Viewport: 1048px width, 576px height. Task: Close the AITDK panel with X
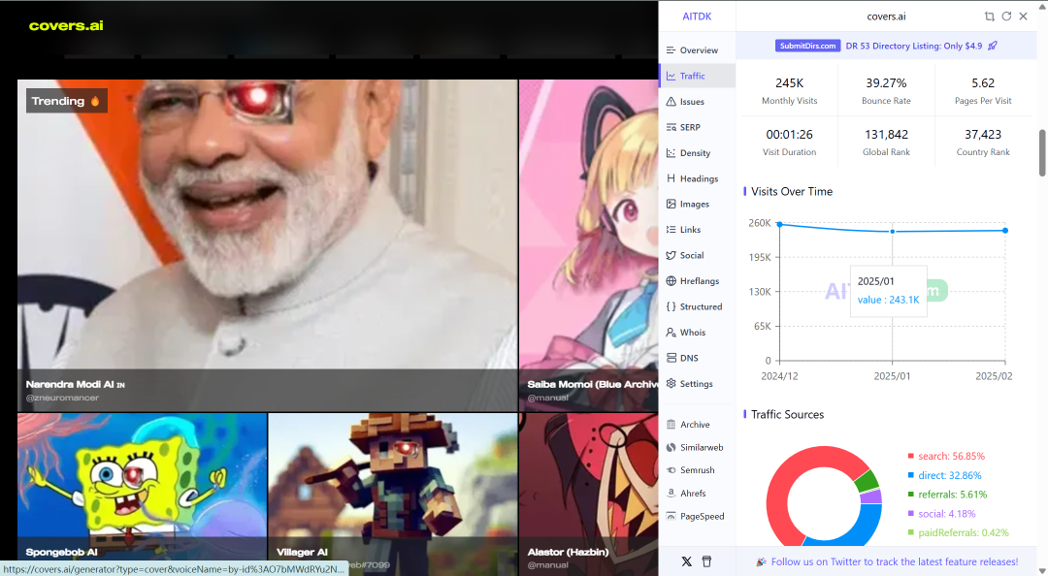tap(1024, 16)
